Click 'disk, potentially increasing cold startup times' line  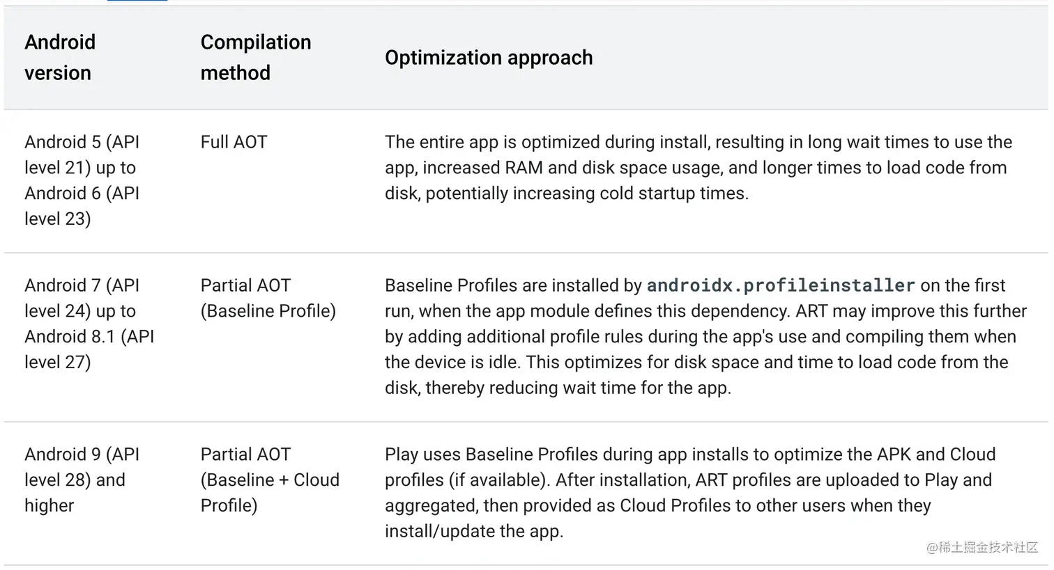pos(567,193)
